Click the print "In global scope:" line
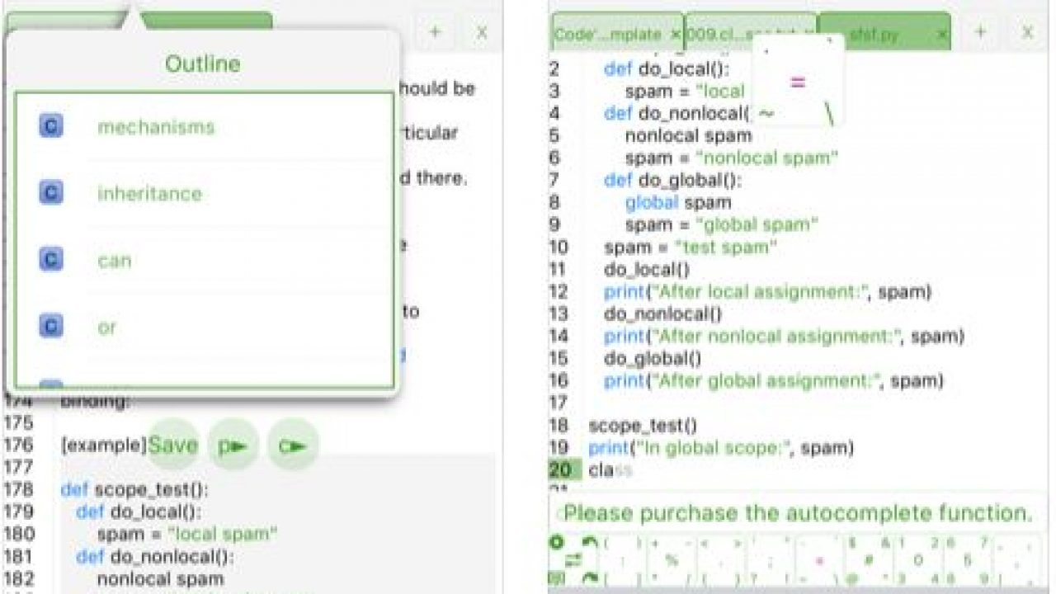The image size is (1056, 594). pyautogui.click(x=721, y=448)
